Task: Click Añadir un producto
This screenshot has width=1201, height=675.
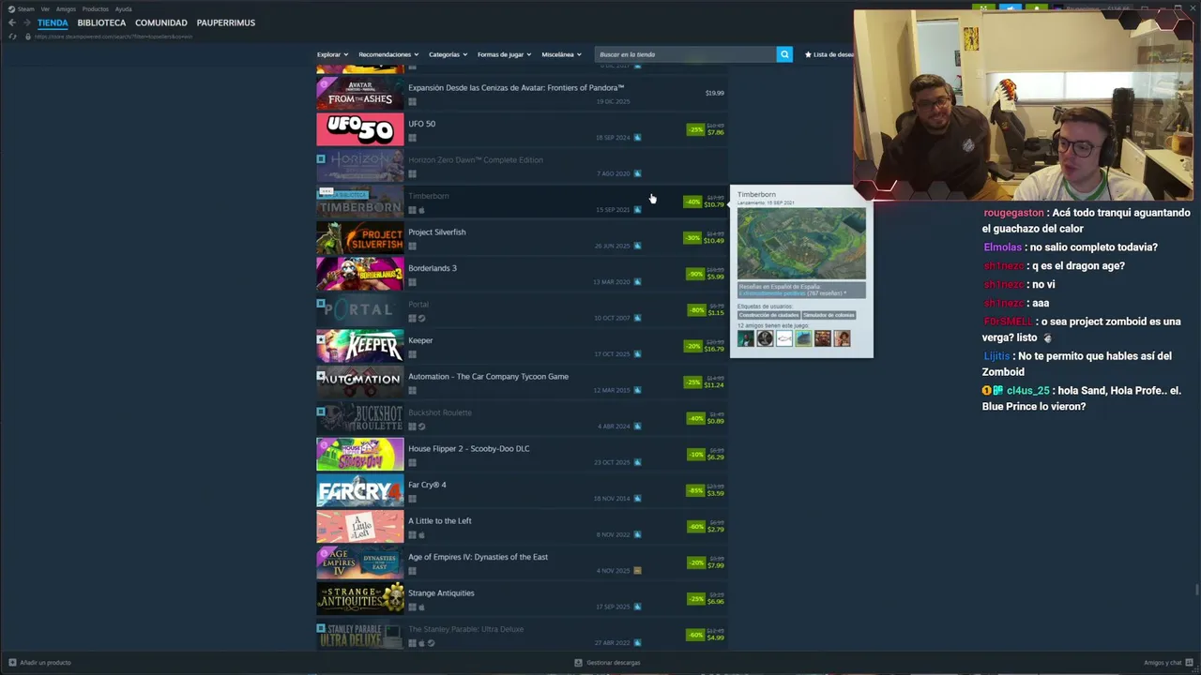Action: [x=45, y=662]
